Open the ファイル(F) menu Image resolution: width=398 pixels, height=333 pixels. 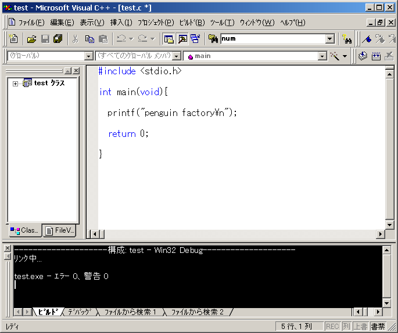[x=31, y=23]
